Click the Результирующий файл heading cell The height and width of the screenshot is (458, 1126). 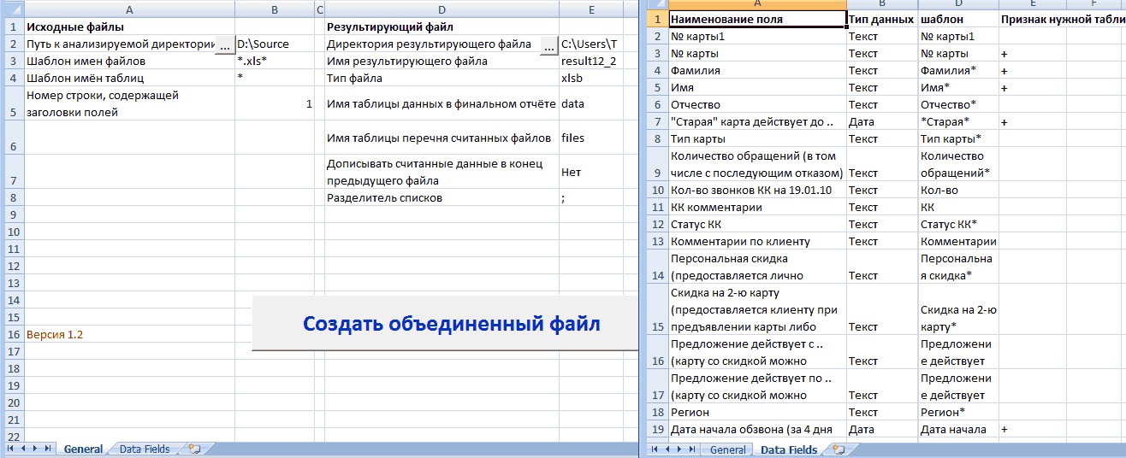tap(442, 27)
